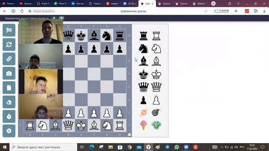Image resolution: width=269 pixels, height=151 pixels.
Task: Open Zoom from taskbar
Action: (186, 147)
